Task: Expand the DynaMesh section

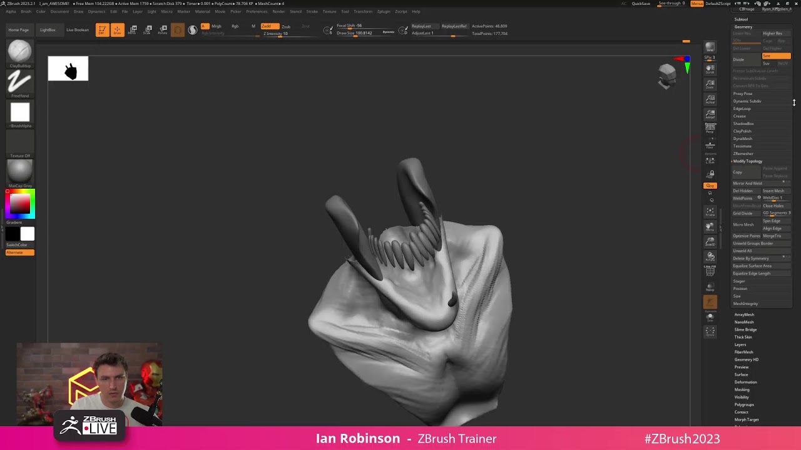Action: click(x=743, y=139)
